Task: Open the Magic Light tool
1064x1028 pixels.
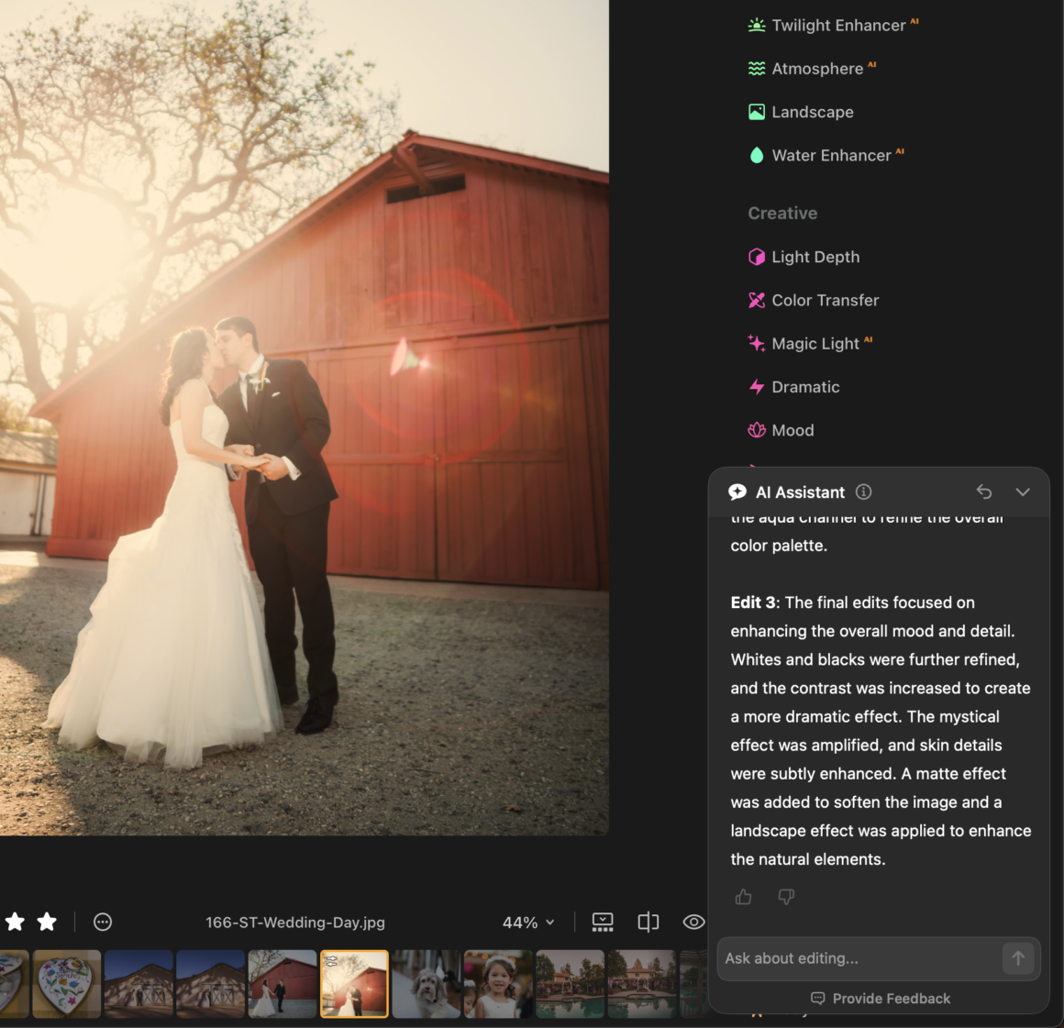Action: pyautogui.click(x=815, y=344)
